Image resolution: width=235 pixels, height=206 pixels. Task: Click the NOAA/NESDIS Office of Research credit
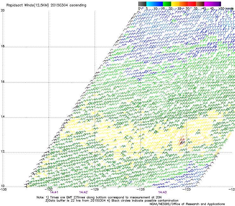point(187,204)
